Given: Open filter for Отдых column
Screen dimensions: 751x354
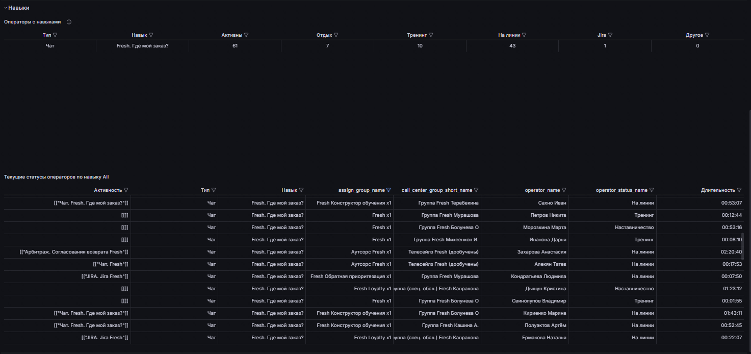Looking at the screenshot, I should pyautogui.click(x=336, y=35).
